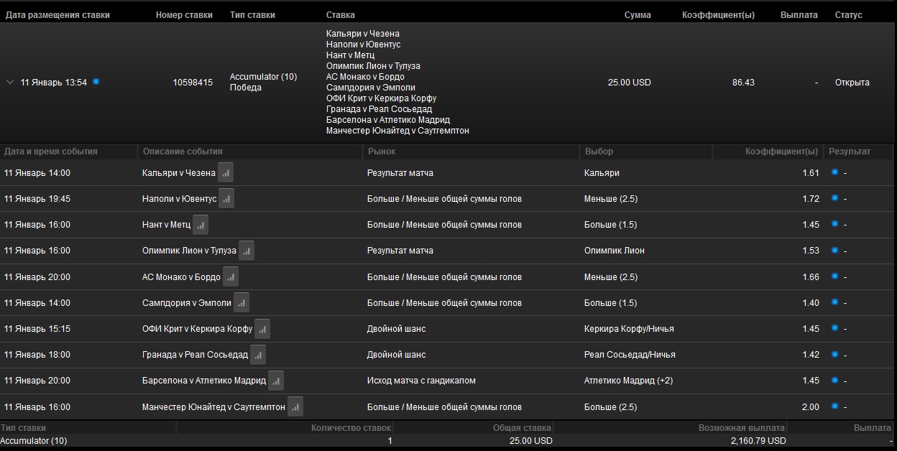Image resolution: width=897 pixels, height=451 pixels.
Task: Collapse the bet row dated 11 Январь 13:54
Action: (x=10, y=83)
